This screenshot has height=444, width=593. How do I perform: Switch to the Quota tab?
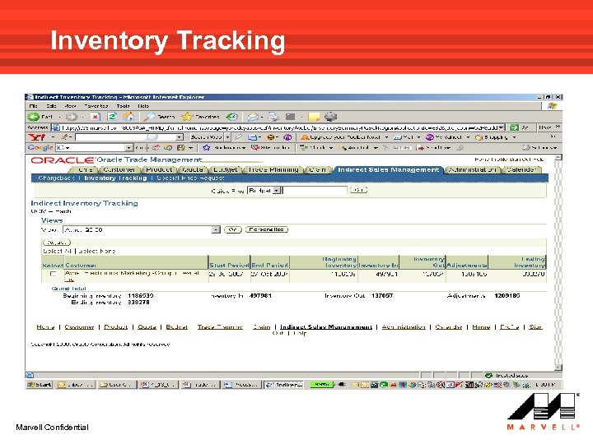(x=193, y=170)
